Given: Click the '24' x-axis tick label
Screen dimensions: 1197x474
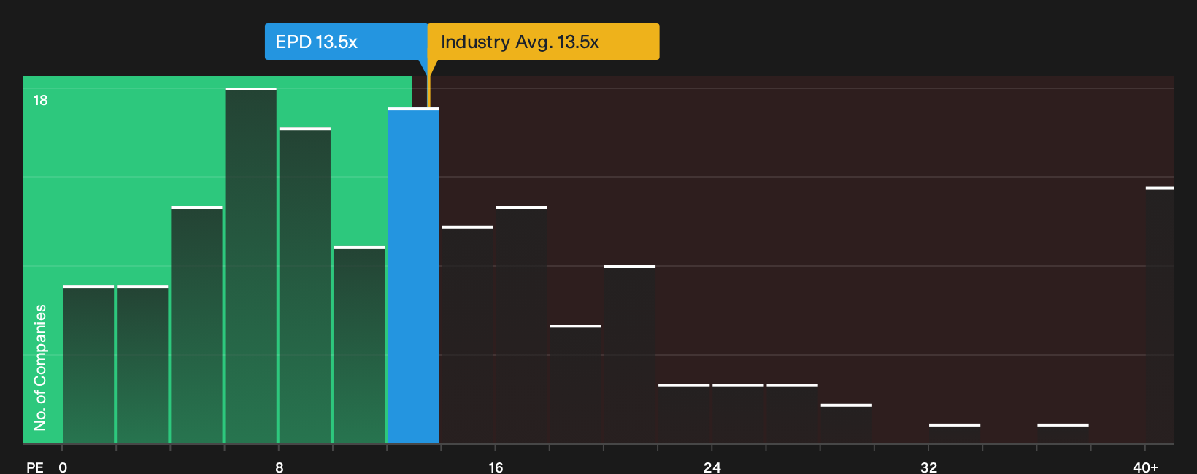Looking at the screenshot, I should (x=712, y=467).
